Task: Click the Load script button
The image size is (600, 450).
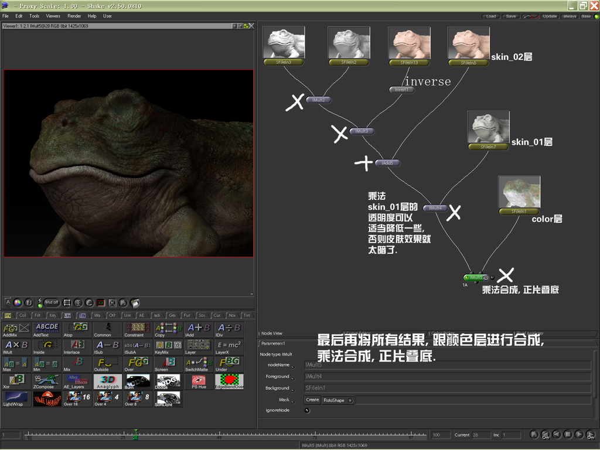Action: click(491, 16)
